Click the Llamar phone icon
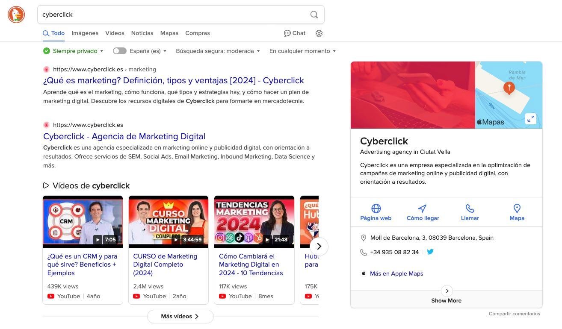 click(470, 209)
